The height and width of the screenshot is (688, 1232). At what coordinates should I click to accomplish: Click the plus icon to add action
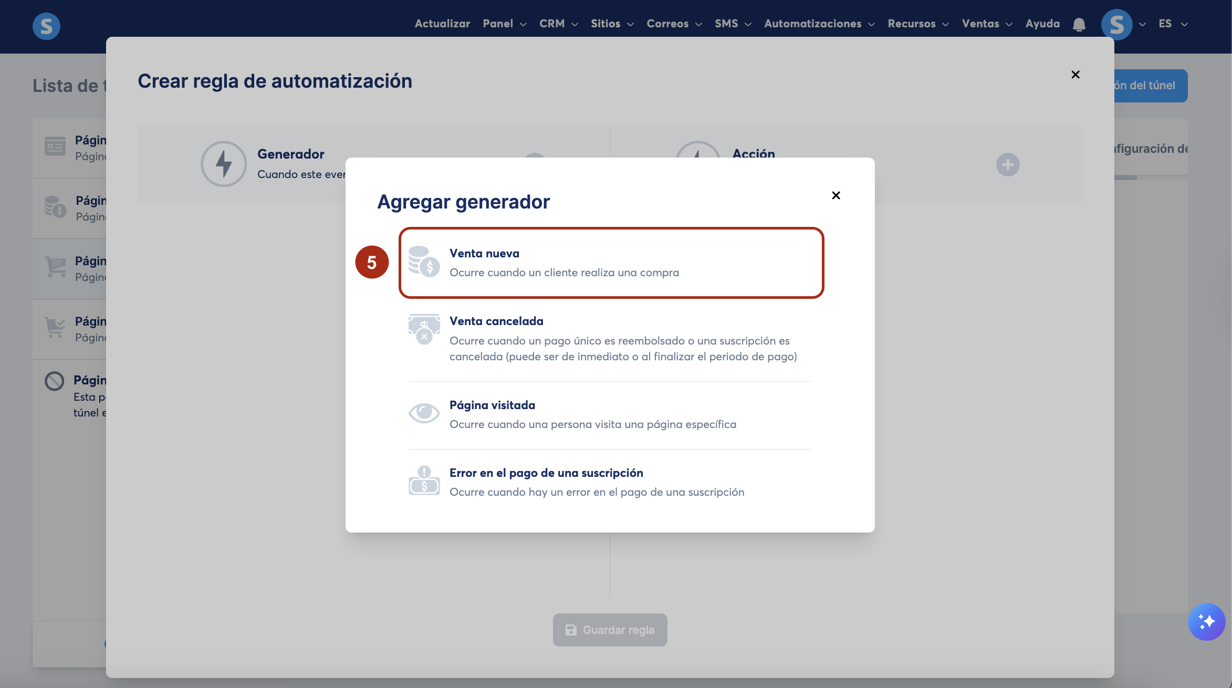(x=1007, y=165)
